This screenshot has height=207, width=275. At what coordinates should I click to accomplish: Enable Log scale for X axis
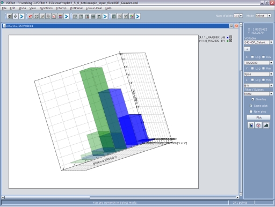(x=252, y=57)
